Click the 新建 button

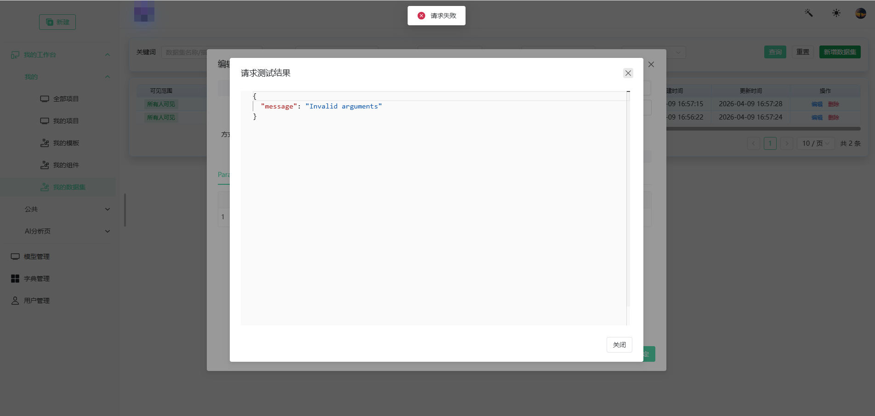tap(57, 22)
